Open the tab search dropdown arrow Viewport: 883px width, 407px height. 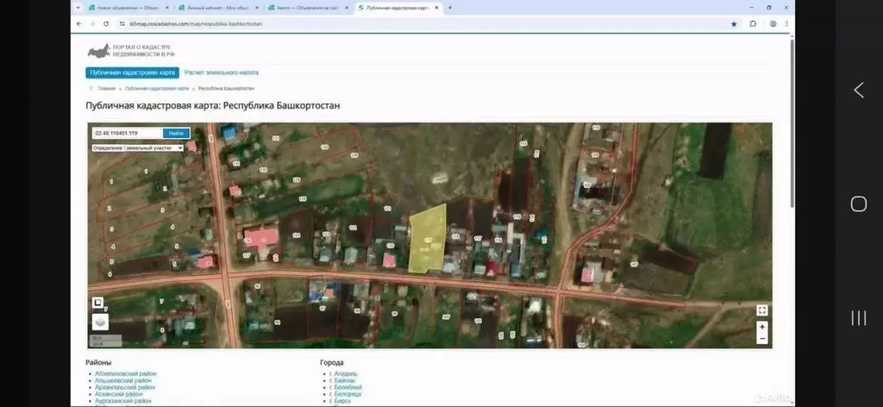(79, 7)
